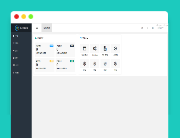Viewport: 180px width, 138px height.
Task: Open the 主页 home item in sidebar
Action: click(16, 36)
